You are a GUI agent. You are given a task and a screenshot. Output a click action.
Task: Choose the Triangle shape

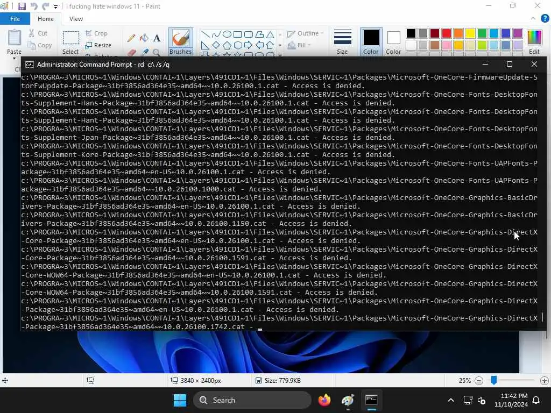click(270, 34)
